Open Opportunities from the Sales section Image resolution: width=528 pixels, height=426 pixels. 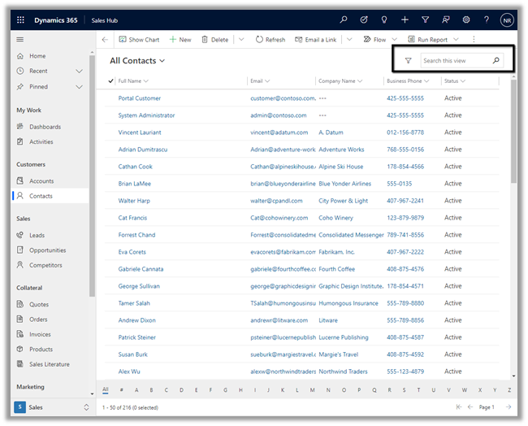(47, 250)
